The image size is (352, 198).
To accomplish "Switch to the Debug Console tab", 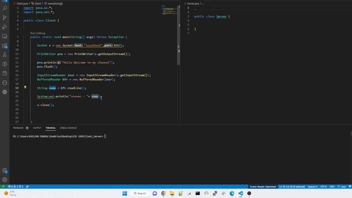I will click(68, 128).
